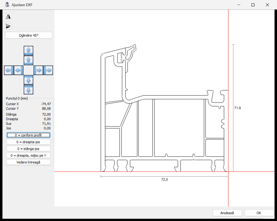
Task: Click the lower of the two up arrows
Action: [x=28, y=60]
